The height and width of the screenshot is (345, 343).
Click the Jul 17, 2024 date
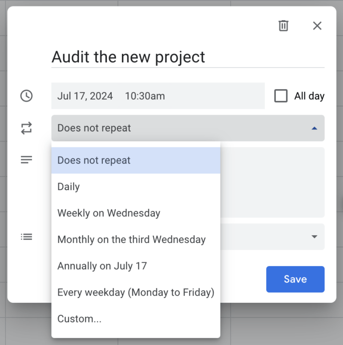coord(85,96)
